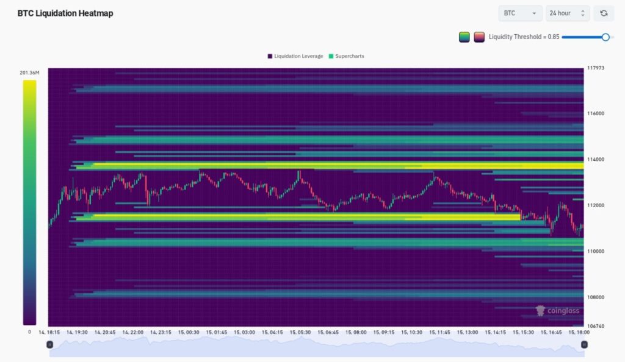This screenshot has height=362, width=625.
Task: Click the Liquidity Threshold slider handle
Action: coord(606,37)
